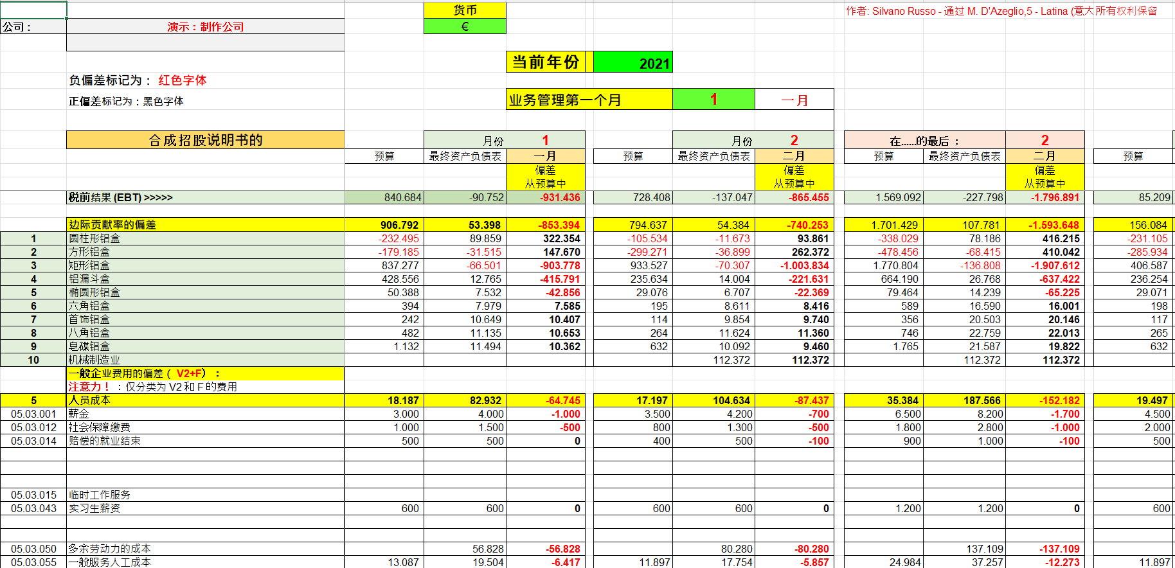Click the 正偏差标记为：黑色字体 note
The image size is (1175, 568).
126,101
